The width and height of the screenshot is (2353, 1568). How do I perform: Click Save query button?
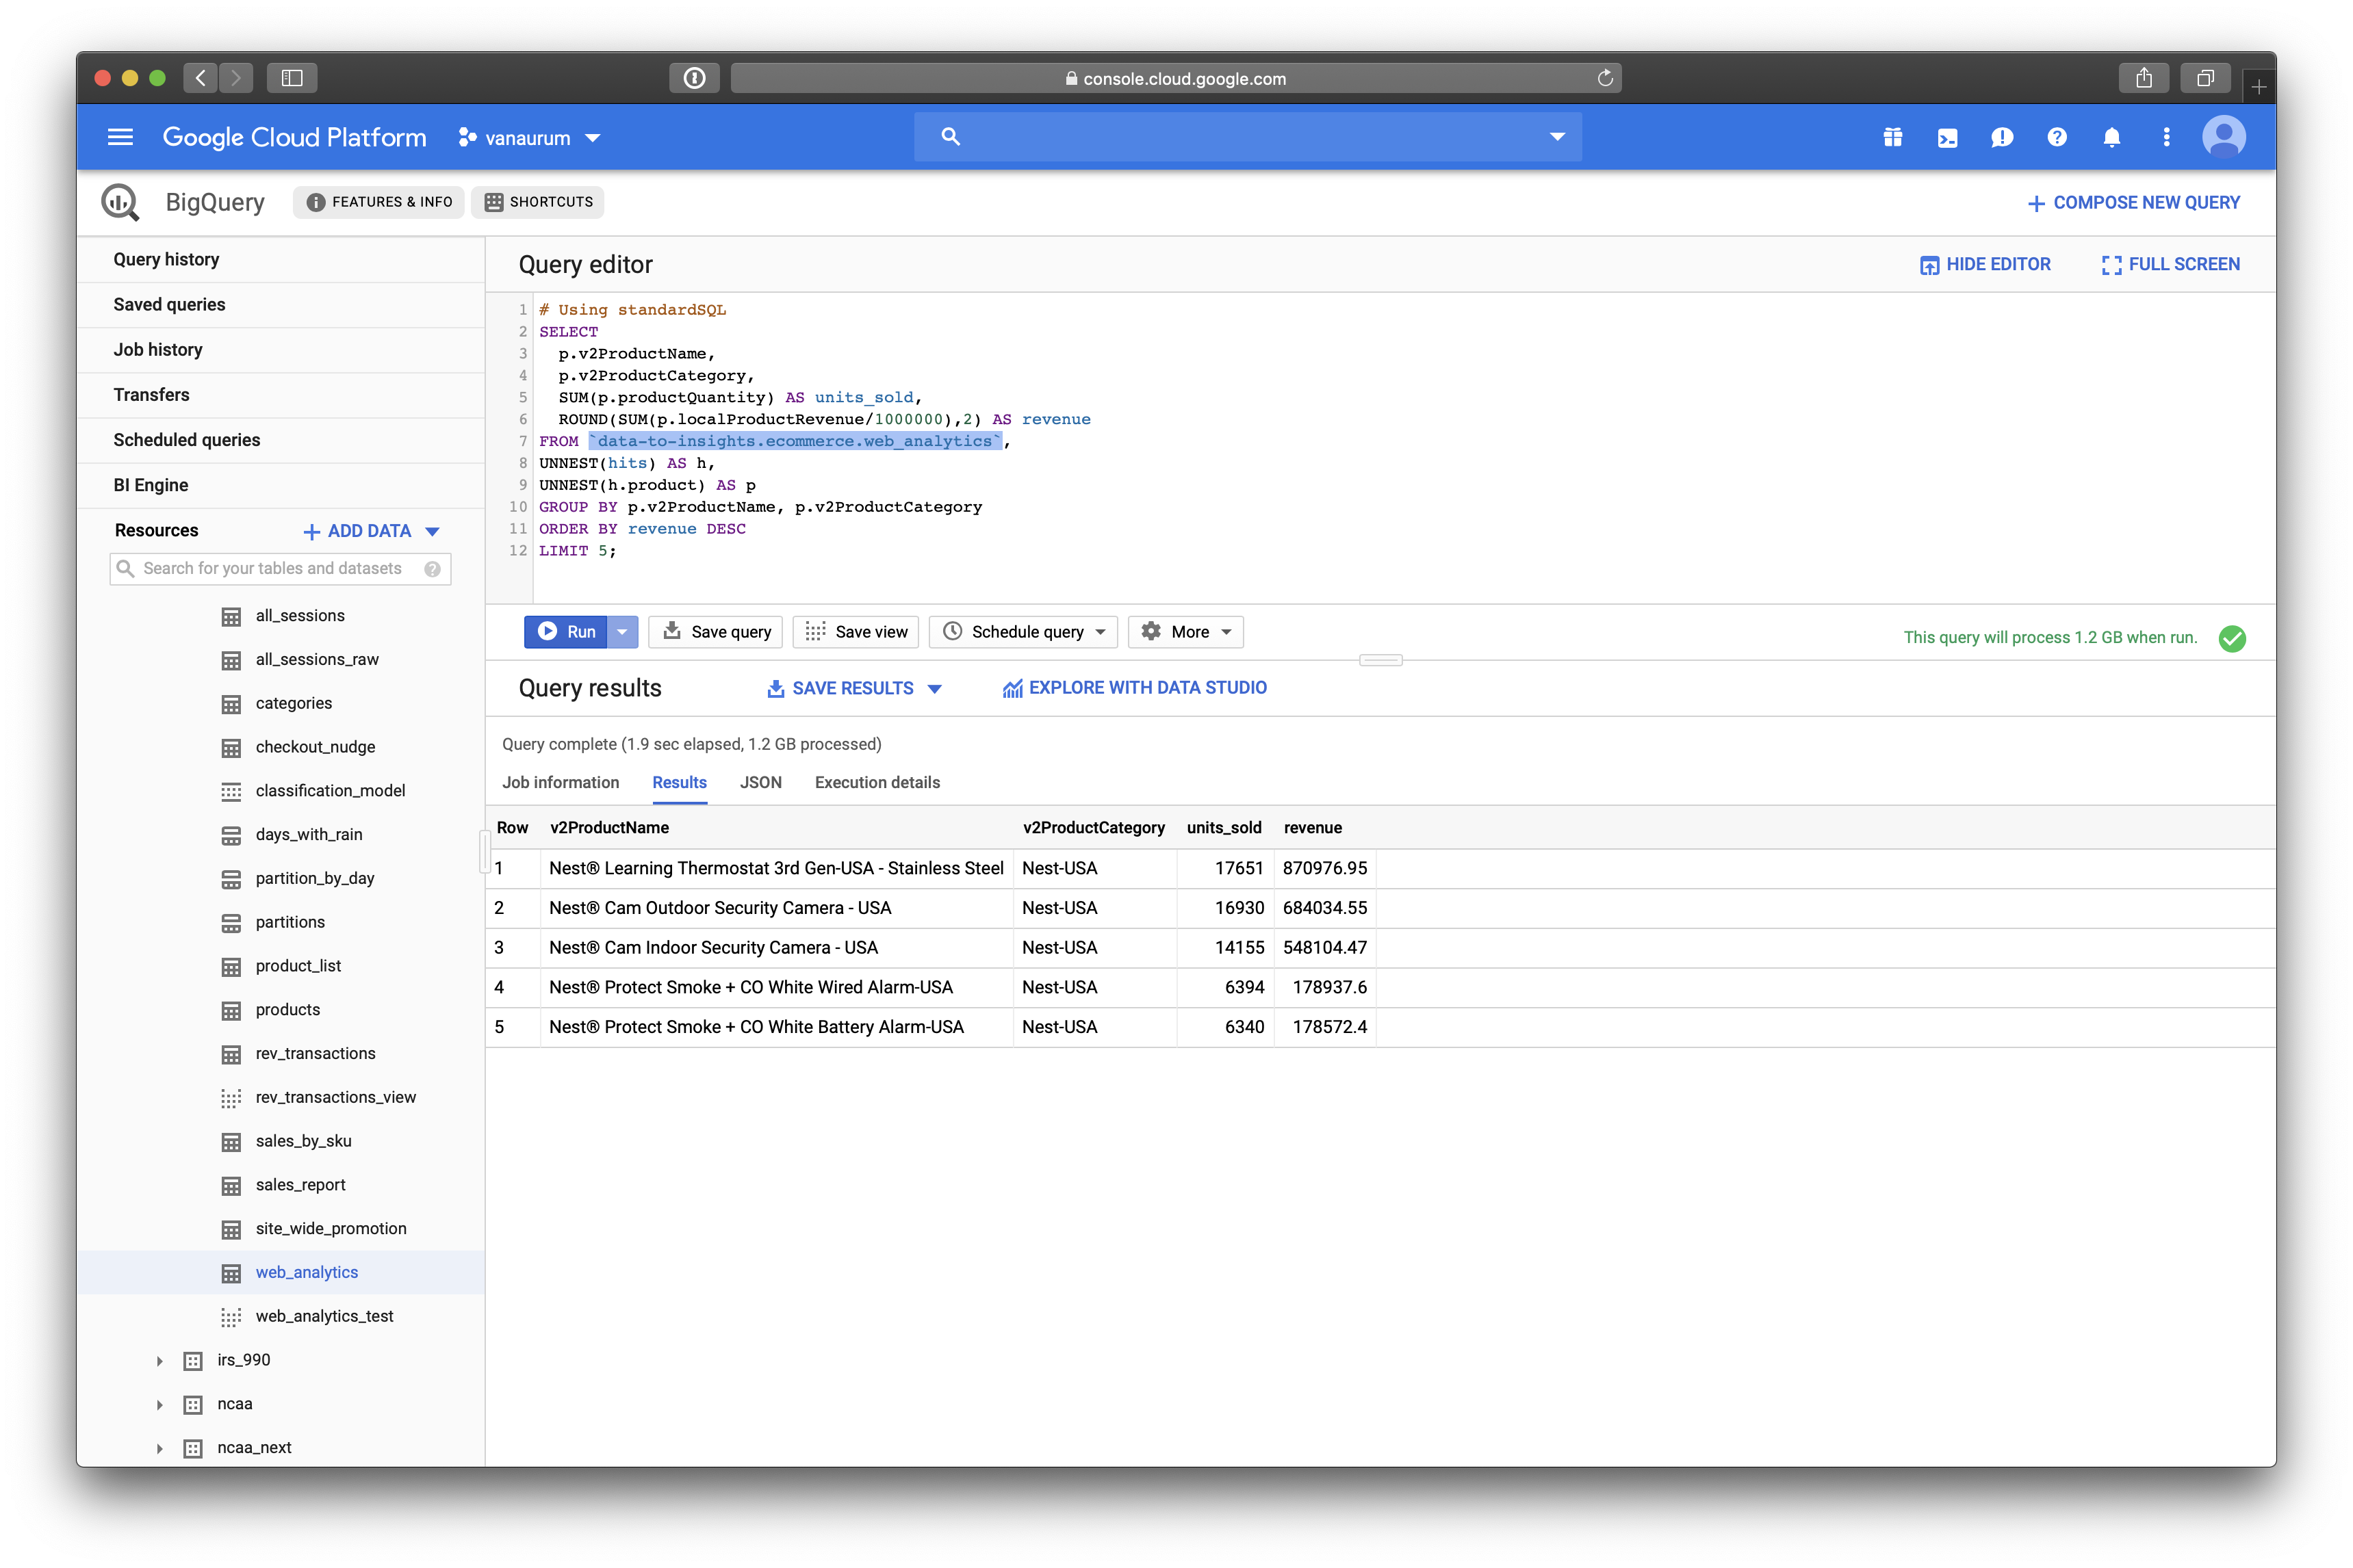click(x=715, y=632)
